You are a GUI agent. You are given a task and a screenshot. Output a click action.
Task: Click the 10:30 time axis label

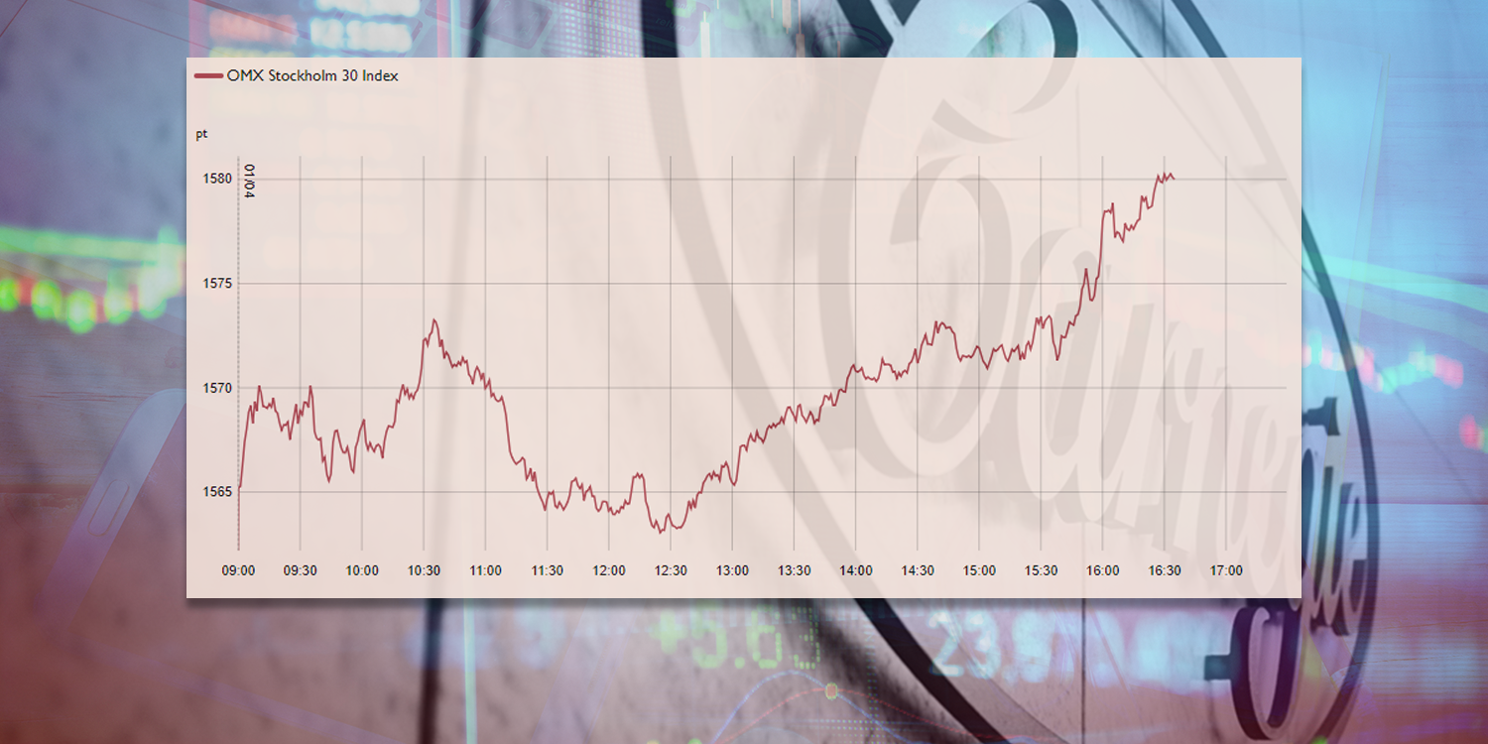point(424,571)
